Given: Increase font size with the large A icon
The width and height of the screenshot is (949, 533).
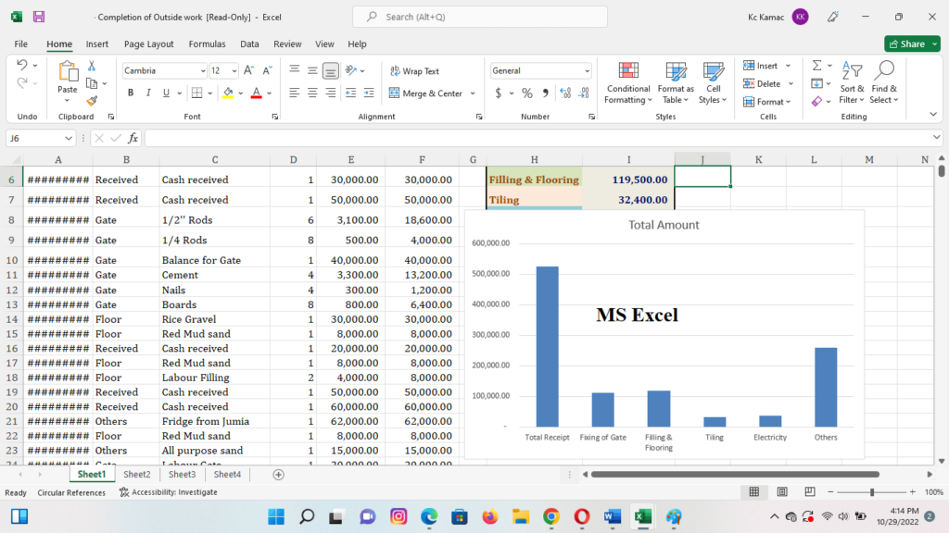Looking at the screenshot, I should [x=248, y=70].
